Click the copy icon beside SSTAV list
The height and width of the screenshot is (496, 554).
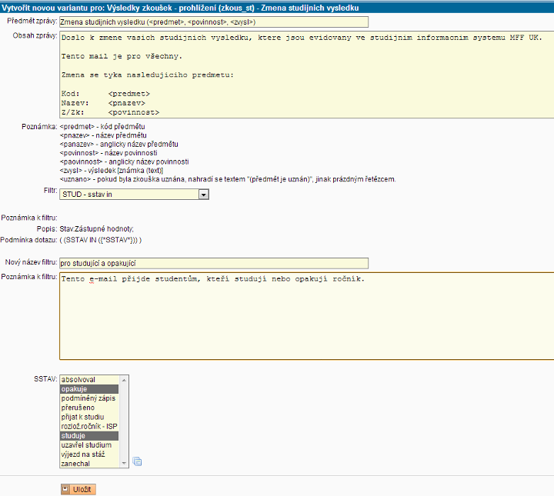tap(138, 461)
